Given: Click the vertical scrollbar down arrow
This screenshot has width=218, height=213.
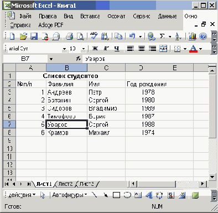Looking at the screenshot, I should [x=212, y=177].
